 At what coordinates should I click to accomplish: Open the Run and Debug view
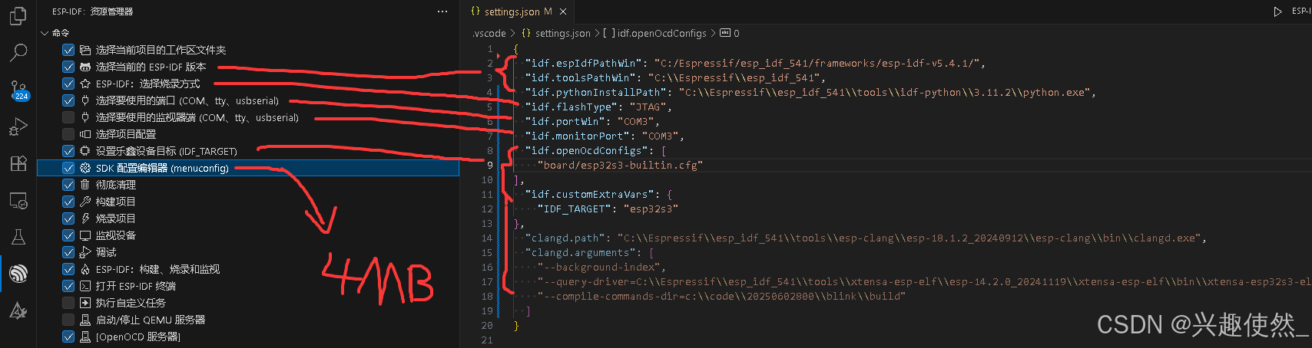(18, 127)
